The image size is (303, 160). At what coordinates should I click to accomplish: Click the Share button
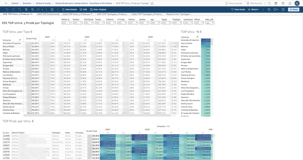pos(294,9)
